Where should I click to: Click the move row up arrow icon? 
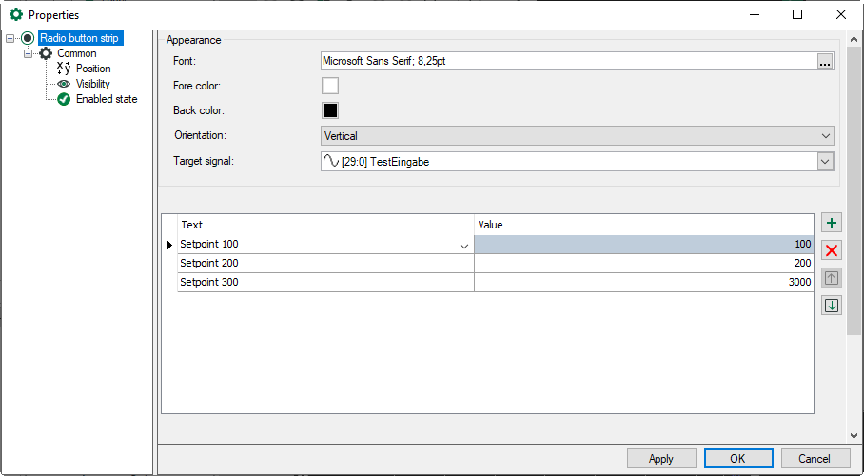(x=832, y=278)
